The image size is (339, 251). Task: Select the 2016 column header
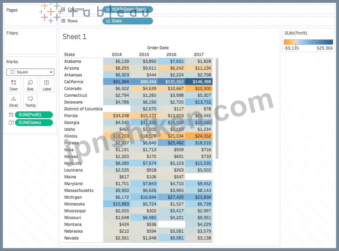pyautogui.click(x=171, y=54)
